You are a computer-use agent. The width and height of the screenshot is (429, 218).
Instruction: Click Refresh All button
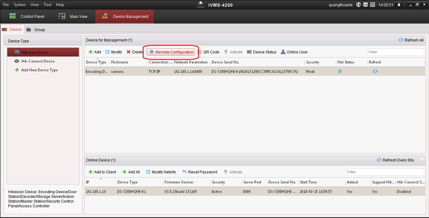(411, 40)
